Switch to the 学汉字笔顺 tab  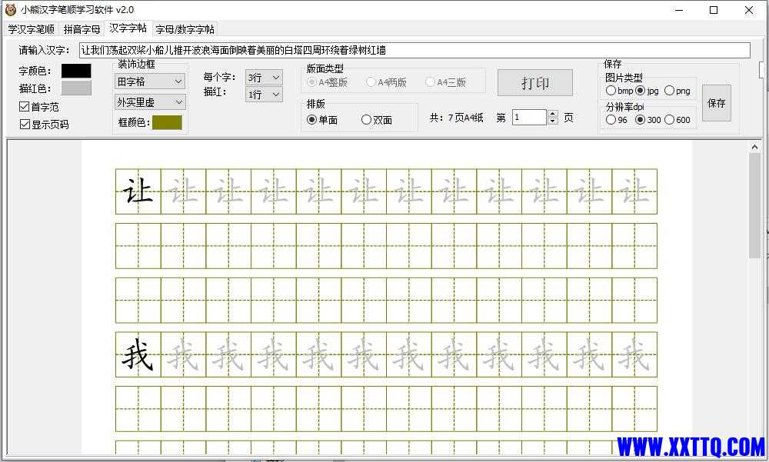[x=31, y=29]
